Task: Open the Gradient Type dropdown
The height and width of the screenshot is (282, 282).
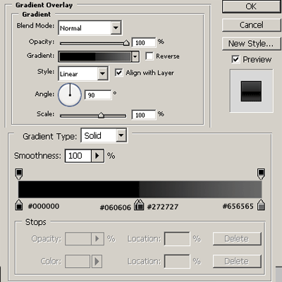Action: [x=104, y=135]
